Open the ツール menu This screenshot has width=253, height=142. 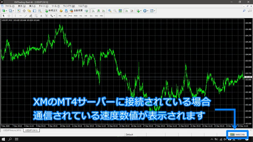pos(56,6)
